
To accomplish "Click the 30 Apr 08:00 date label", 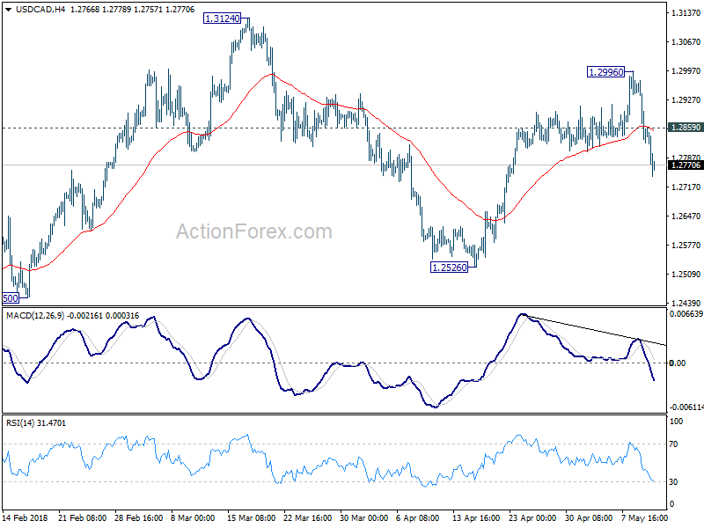I will click(x=589, y=517).
